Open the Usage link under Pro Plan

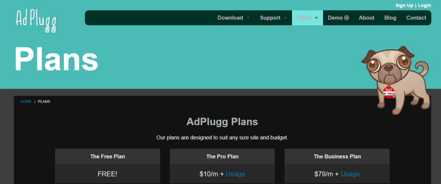[235, 174]
